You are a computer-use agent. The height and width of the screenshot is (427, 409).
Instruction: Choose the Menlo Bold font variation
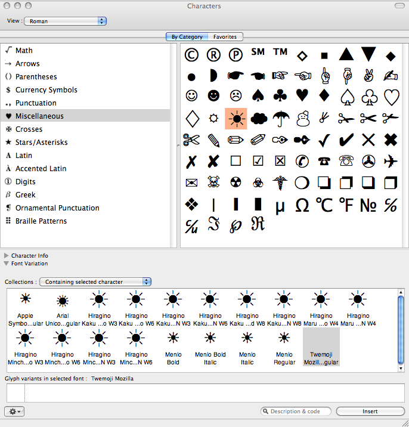pos(173,347)
